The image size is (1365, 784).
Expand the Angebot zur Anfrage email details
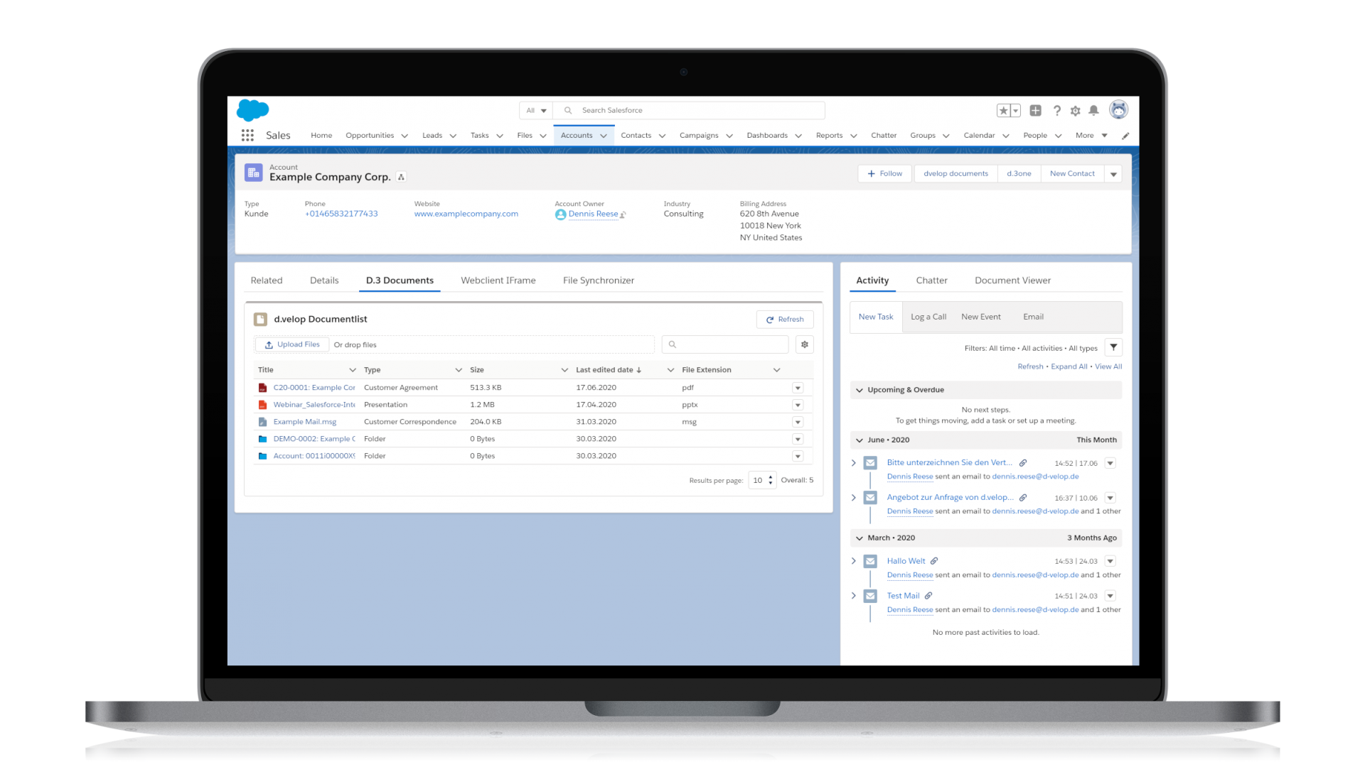(x=854, y=498)
